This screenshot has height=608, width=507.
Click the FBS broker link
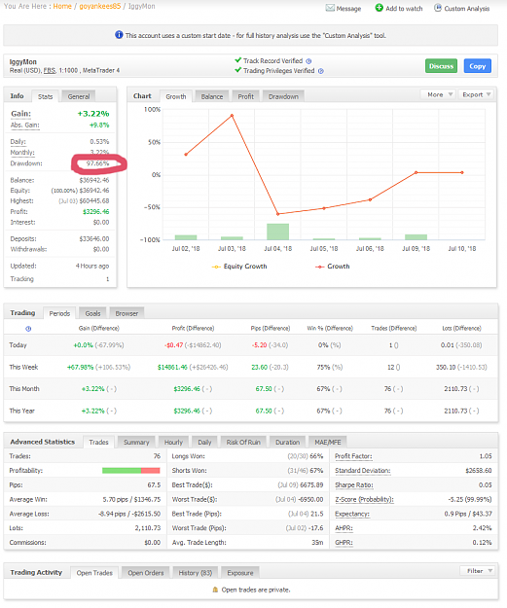[x=50, y=71]
